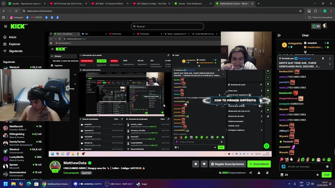Viewport: 335px width, 188px height.
Task: Reload the page
Action: 16,11
